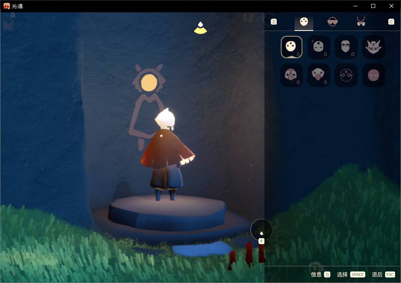Image resolution: width=401 pixels, height=283 pixels.
Task: Click the 信息 info Q button
Action: 320,274
